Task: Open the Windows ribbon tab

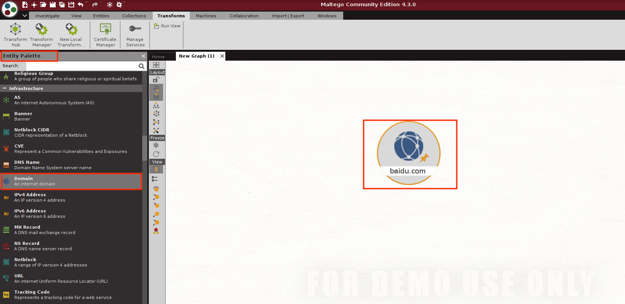Action: click(327, 16)
